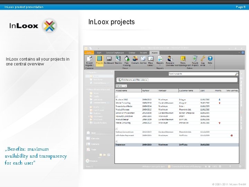Click red priority arrow in the 2009-0023 row

tap(220, 123)
